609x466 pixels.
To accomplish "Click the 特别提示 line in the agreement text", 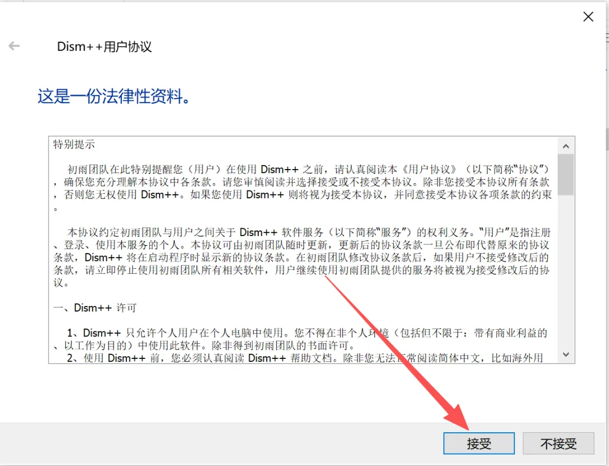I will pos(74,144).
